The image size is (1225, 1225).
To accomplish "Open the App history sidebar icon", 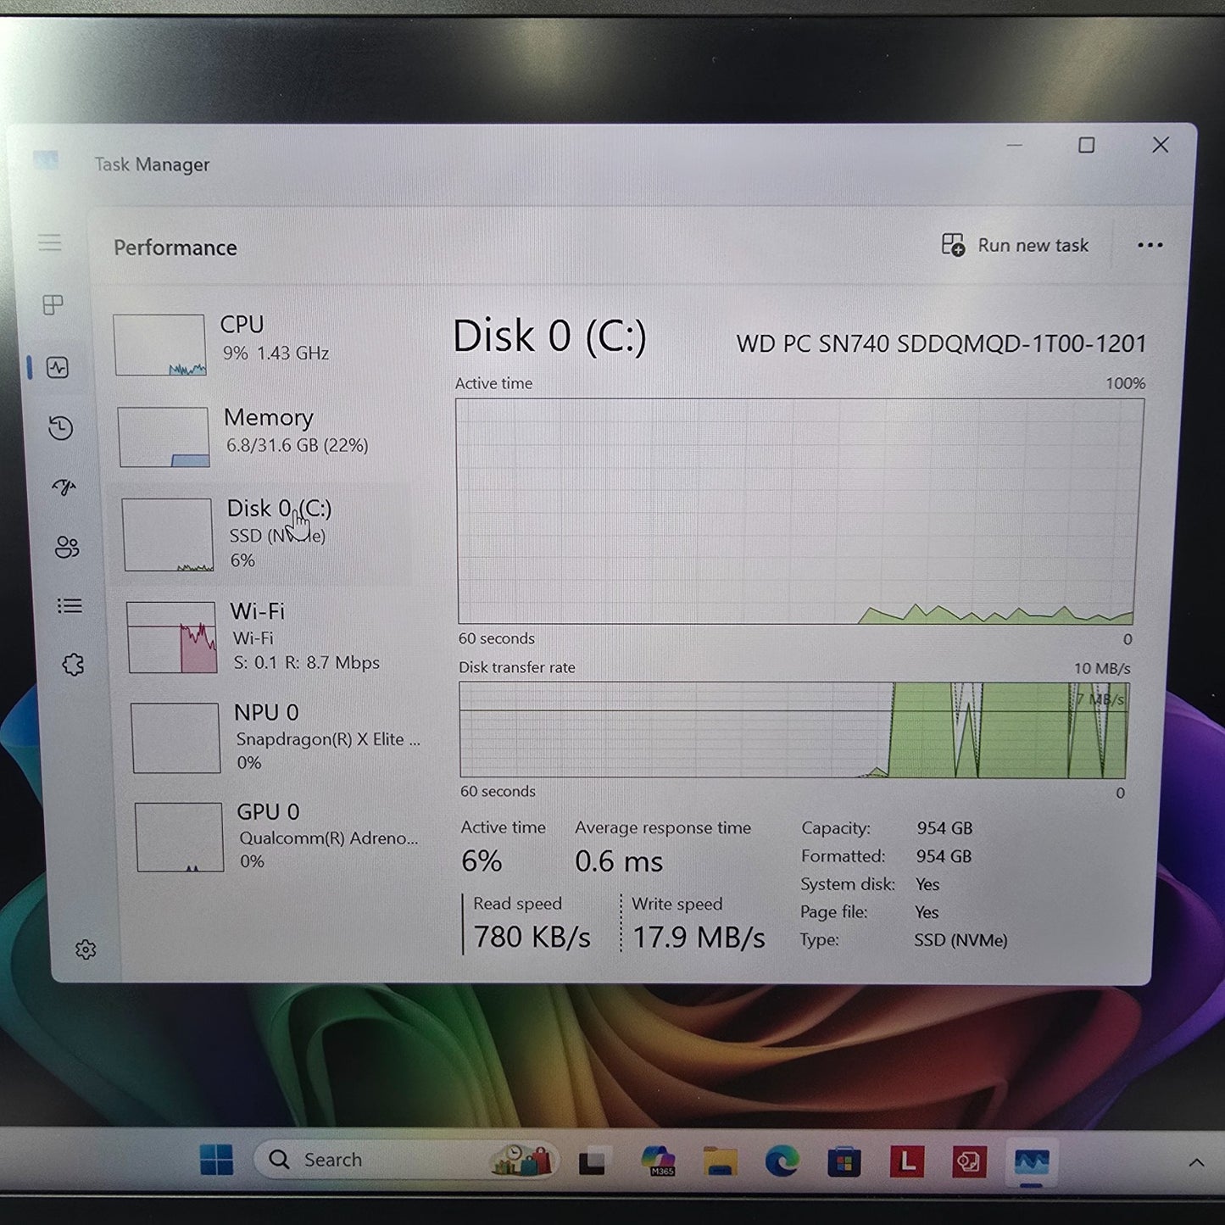I will 60,428.
